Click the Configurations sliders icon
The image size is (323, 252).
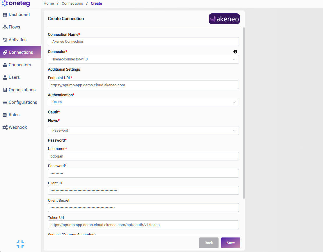pos(5,102)
